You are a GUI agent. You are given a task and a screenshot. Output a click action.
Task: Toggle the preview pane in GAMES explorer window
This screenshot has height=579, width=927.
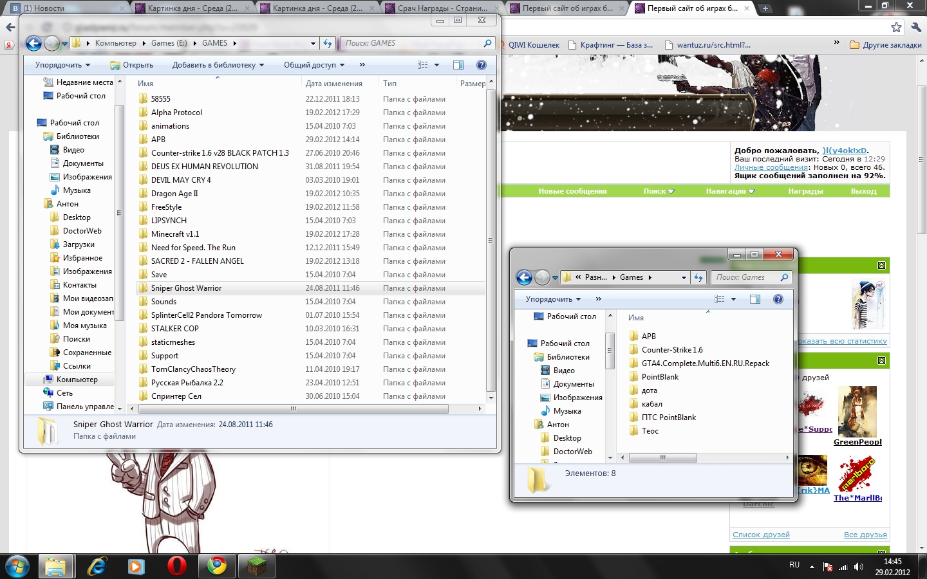tap(458, 65)
